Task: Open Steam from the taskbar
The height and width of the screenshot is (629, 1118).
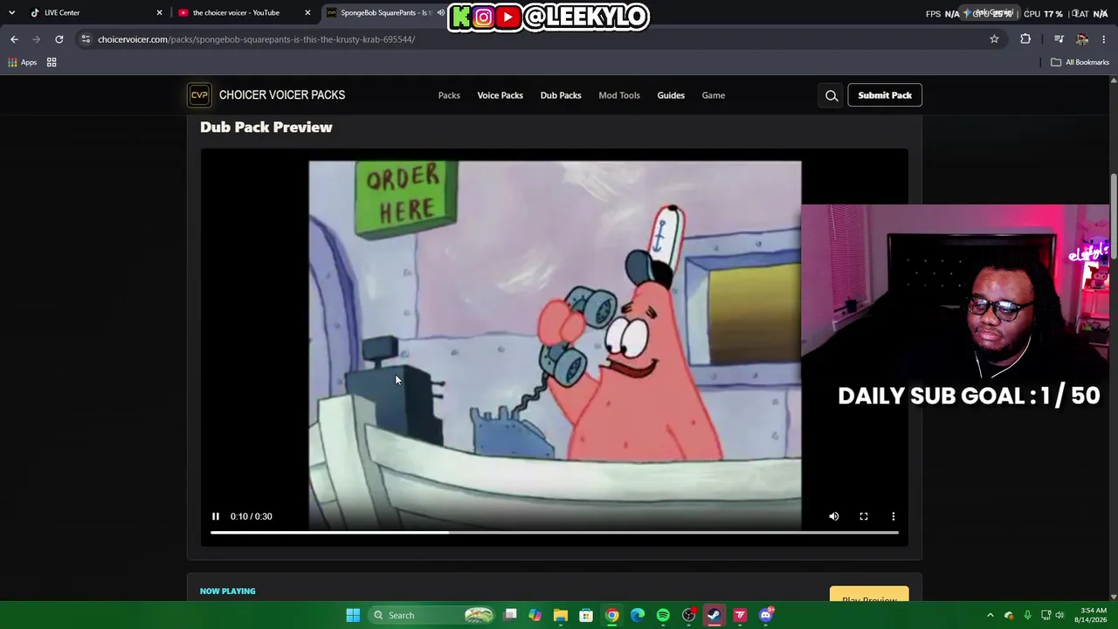Action: (x=714, y=615)
